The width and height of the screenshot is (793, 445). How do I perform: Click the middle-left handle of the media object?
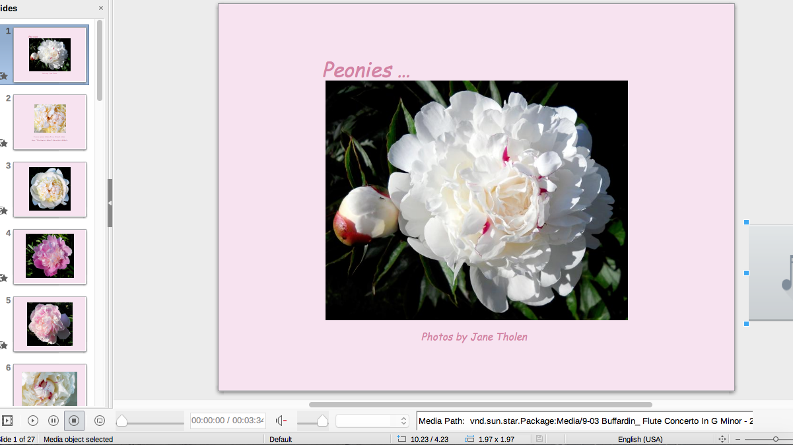click(x=747, y=273)
